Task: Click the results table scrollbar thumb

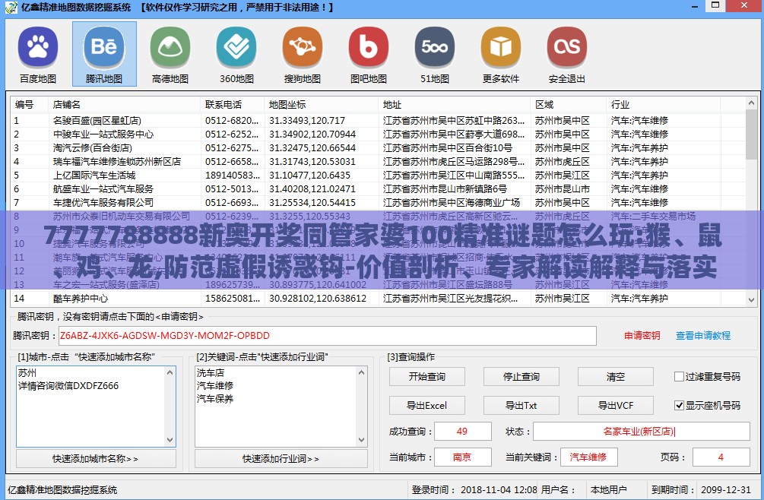Action: pos(751,134)
